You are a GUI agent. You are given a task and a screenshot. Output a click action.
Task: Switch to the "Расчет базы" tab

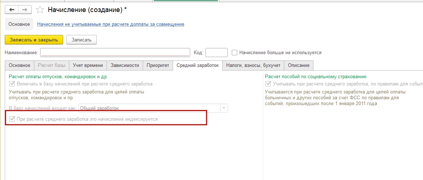click(51, 65)
